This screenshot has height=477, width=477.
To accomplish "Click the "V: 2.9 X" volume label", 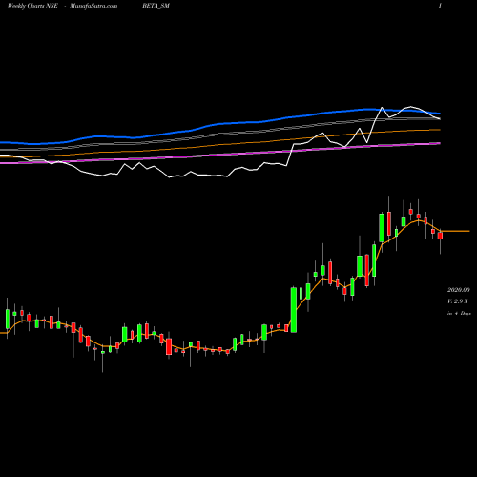I will coord(458,301).
